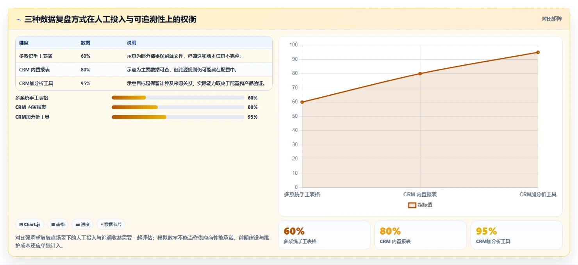Toggle the 指标值 legend swatch in the chart
This screenshot has width=578, height=265.
click(x=412, y=205)
